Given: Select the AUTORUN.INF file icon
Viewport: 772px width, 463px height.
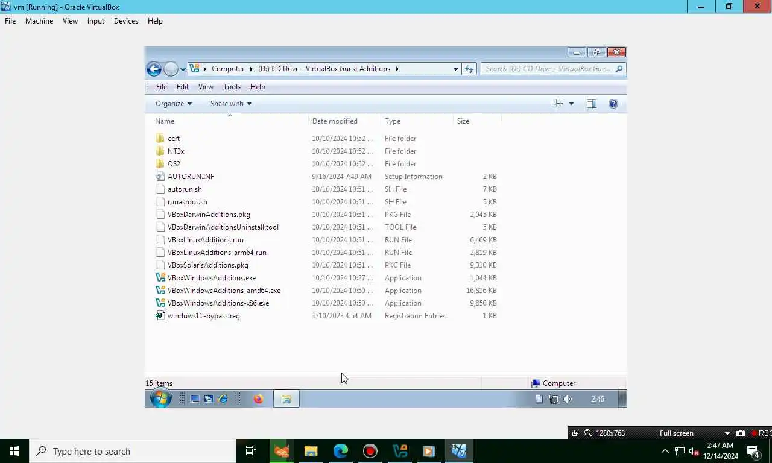Looking at the screenshot, I should pos(160,177).
